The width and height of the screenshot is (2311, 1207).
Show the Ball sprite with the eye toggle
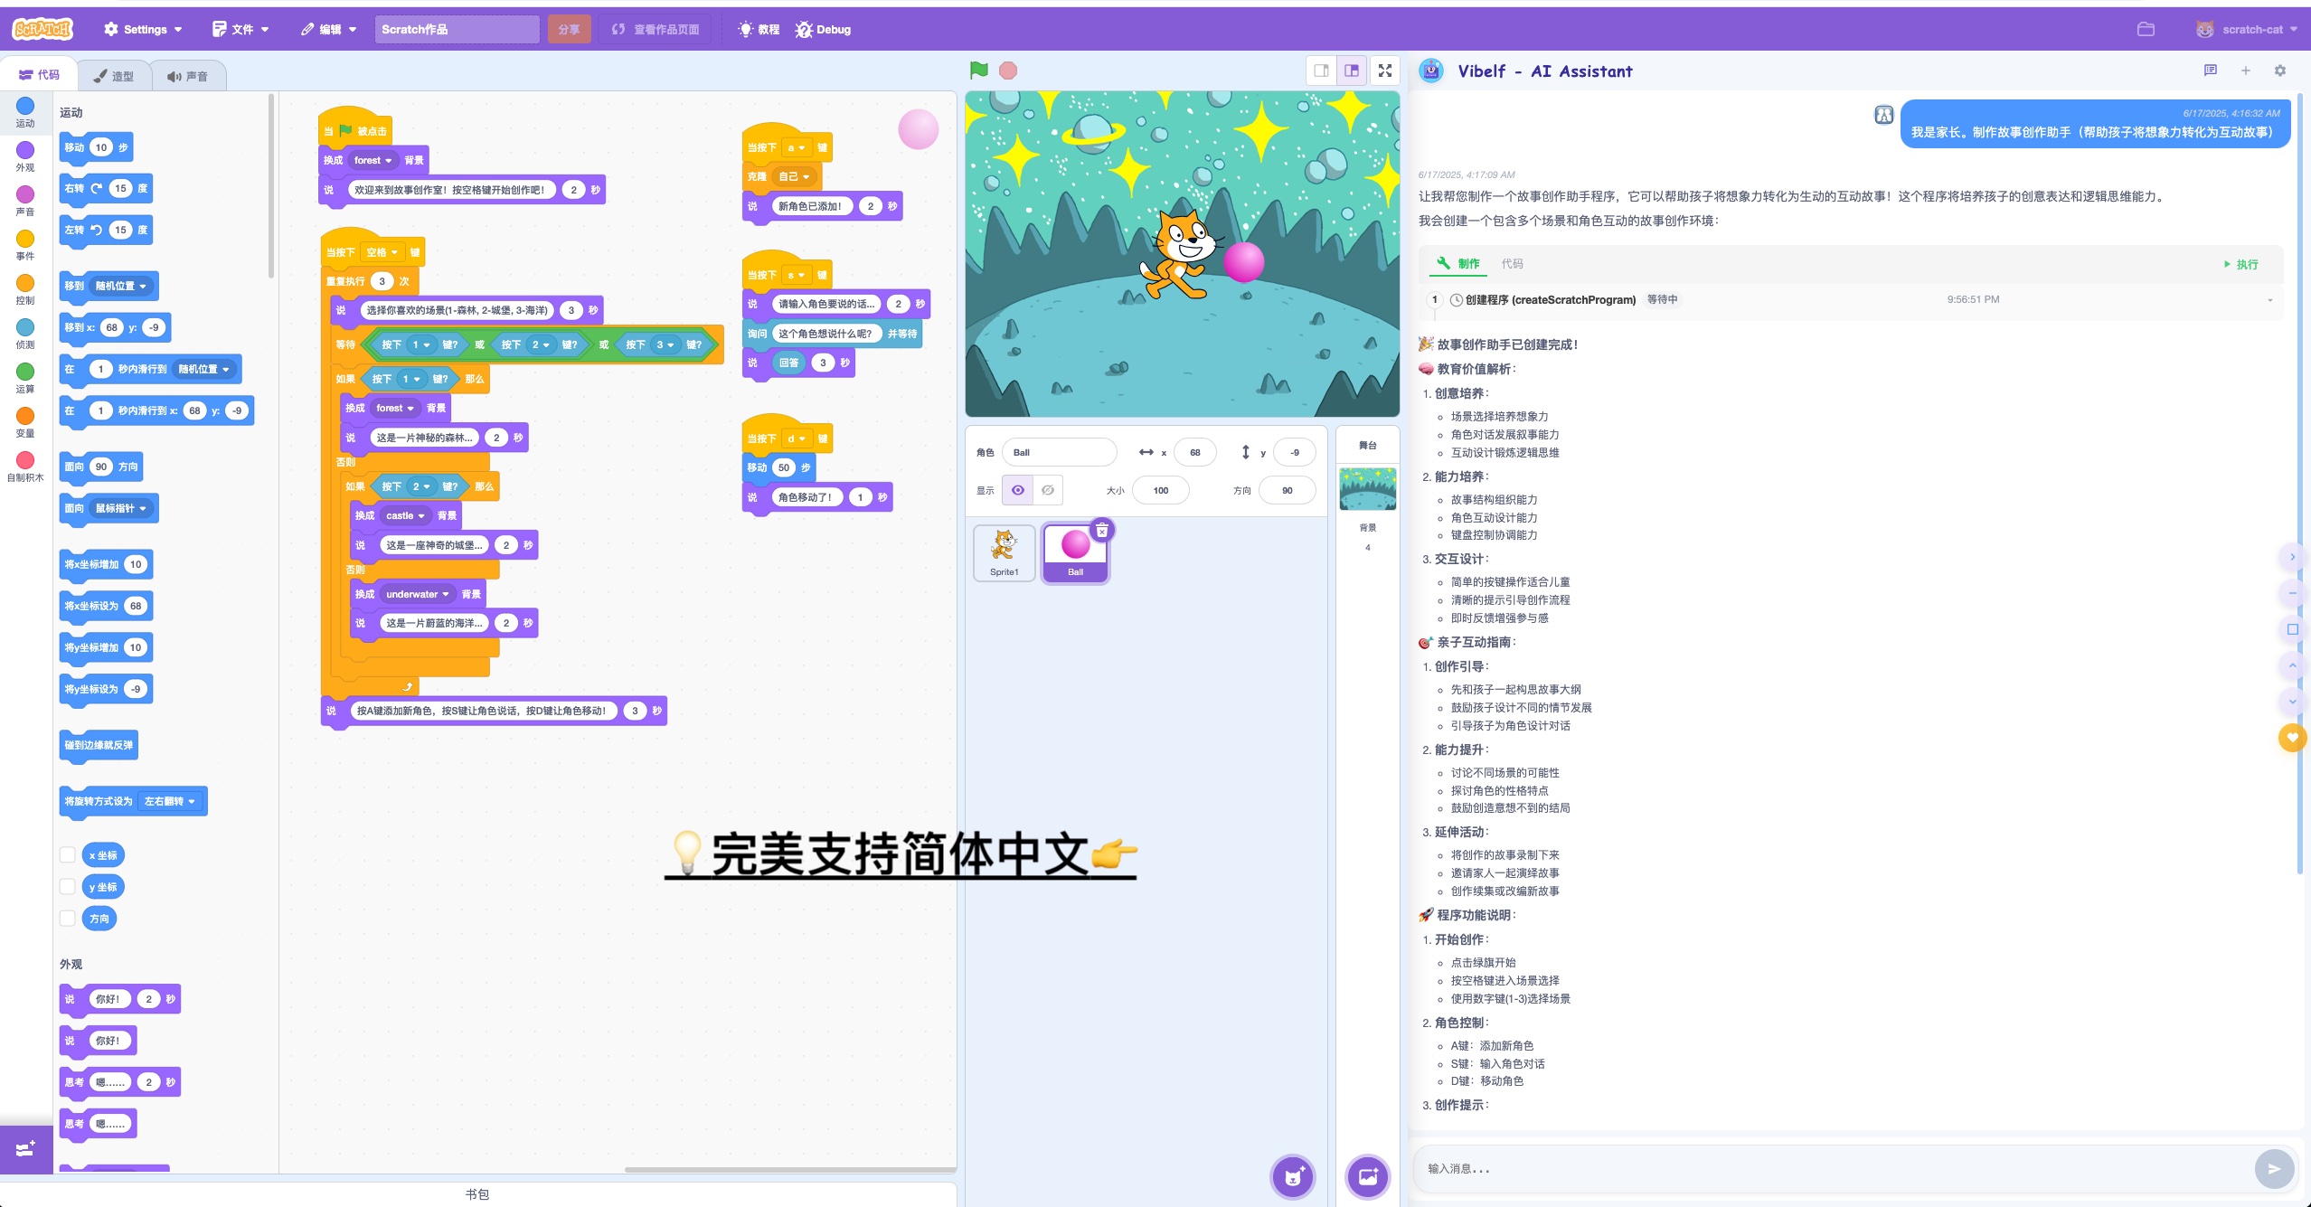1019,490
